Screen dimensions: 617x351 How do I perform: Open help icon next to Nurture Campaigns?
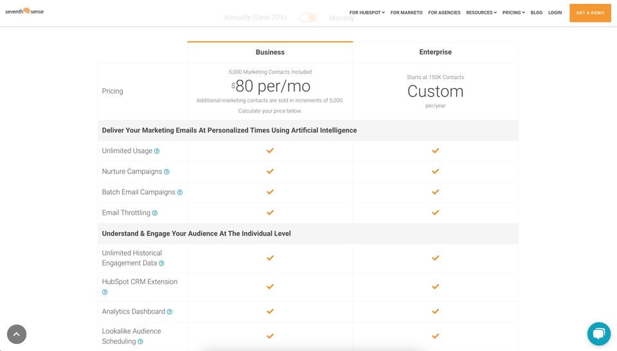pyautogui.click(x=166, y=172)
